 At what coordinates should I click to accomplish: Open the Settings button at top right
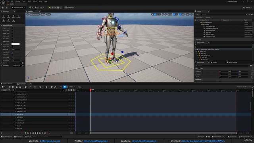pyautogui.click(x=248, y=8)
